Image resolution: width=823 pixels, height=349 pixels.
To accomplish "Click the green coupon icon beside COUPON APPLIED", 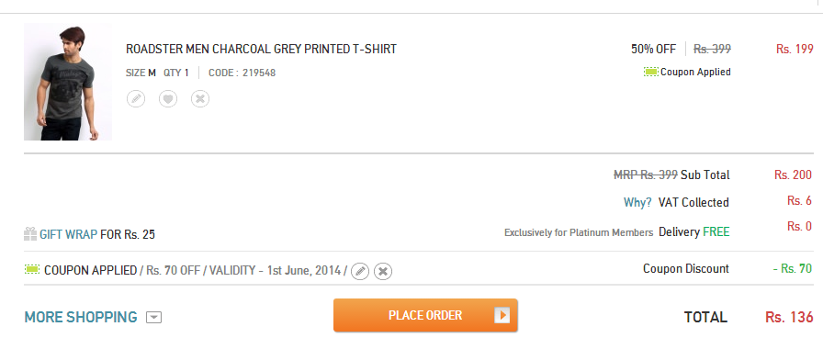I will (x=32, y=270).
